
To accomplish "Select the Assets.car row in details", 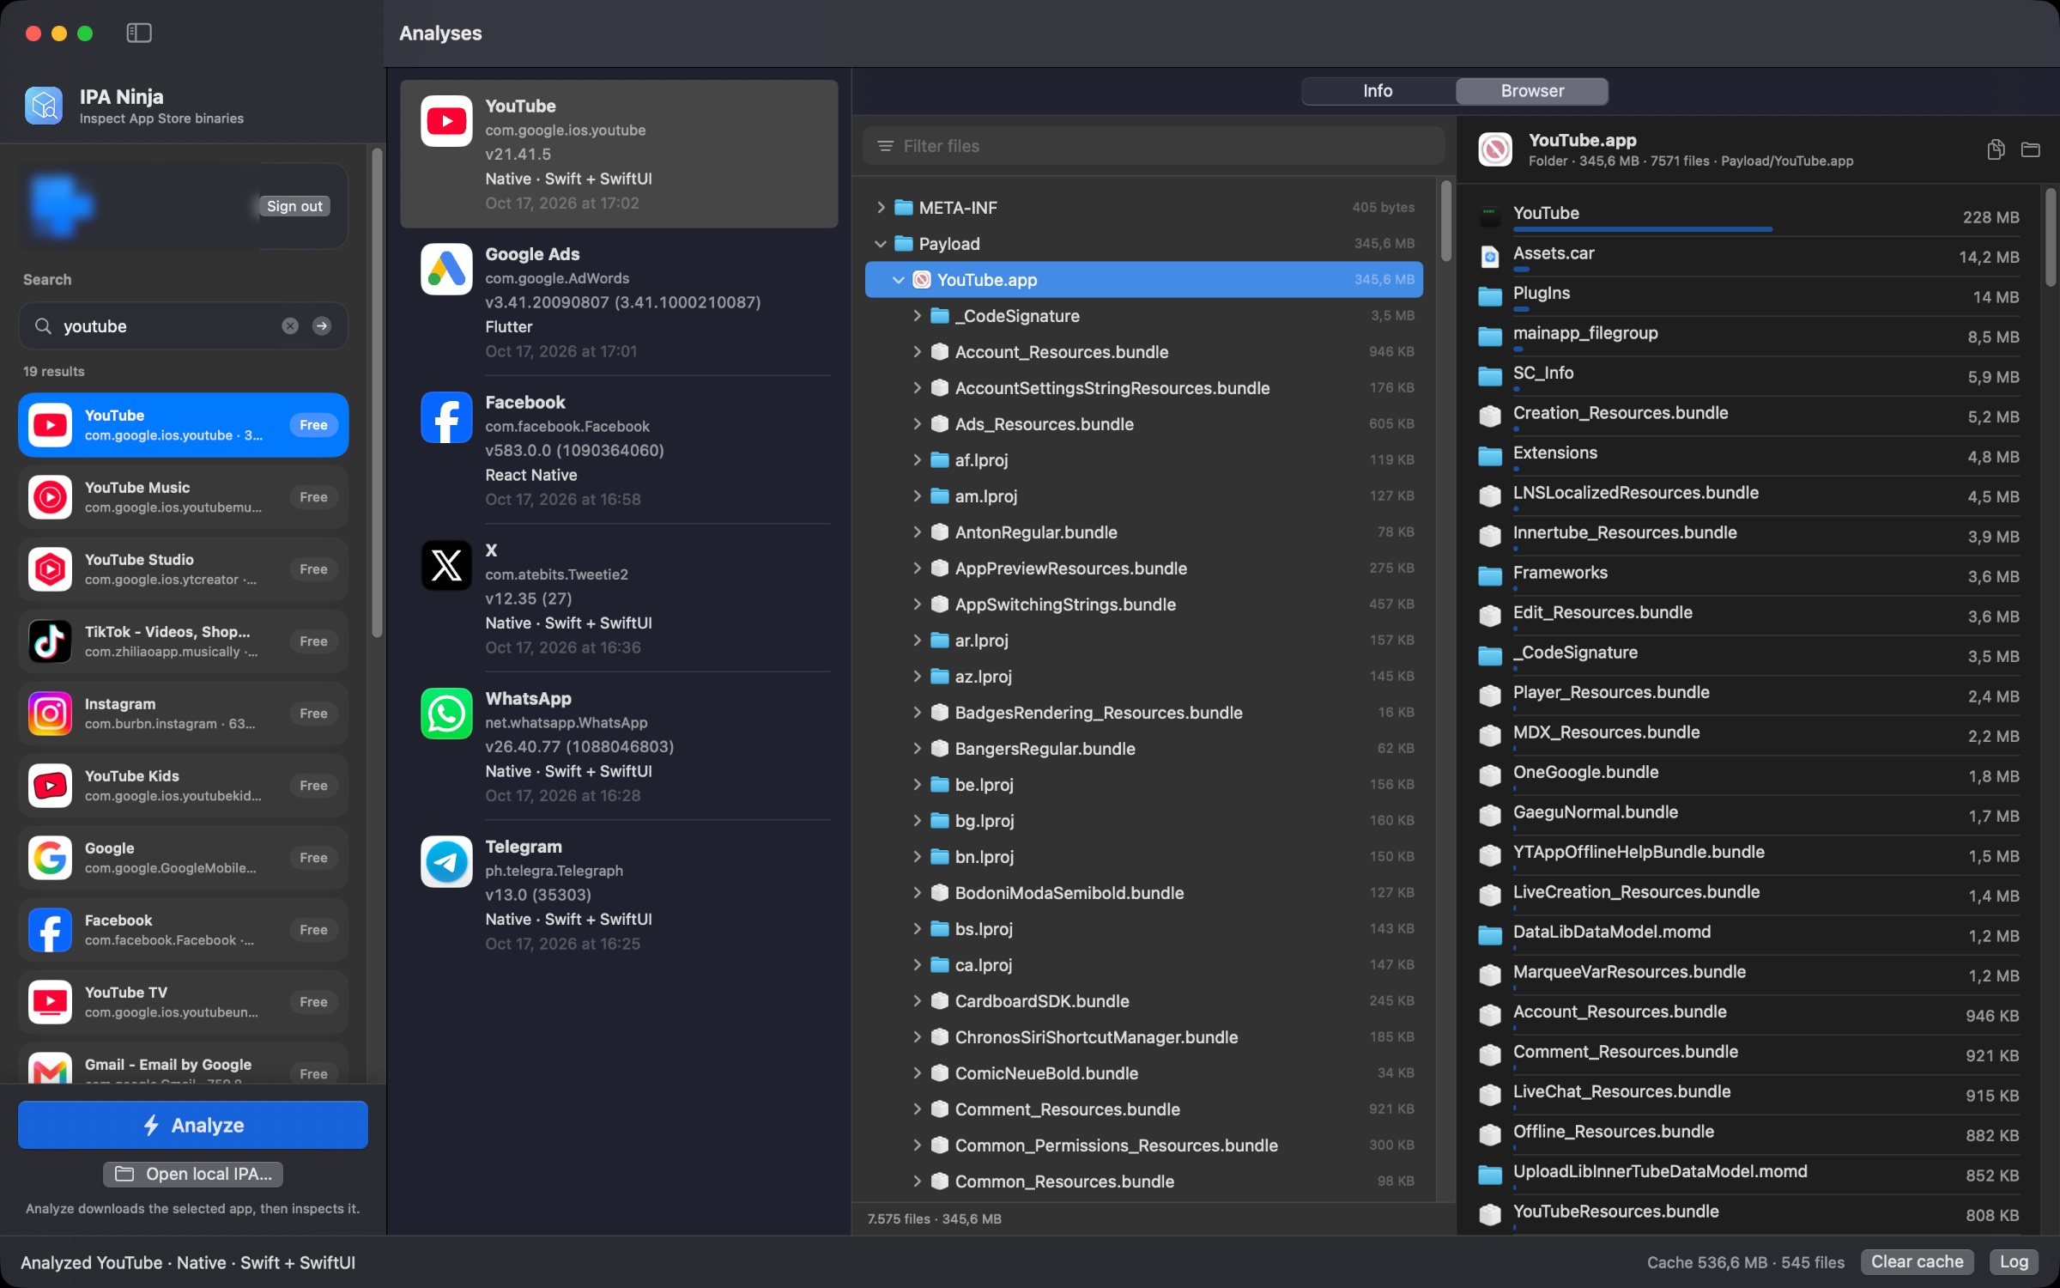I will pyautogui.click(x=1749, y=257).
